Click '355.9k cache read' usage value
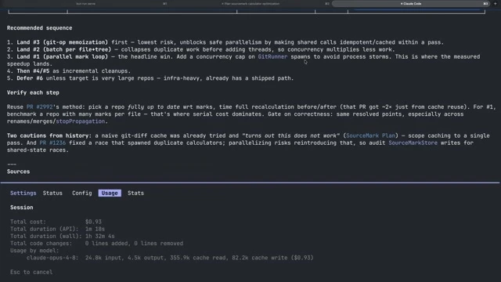This screenshot has height=282, width=501. (197, 258)
